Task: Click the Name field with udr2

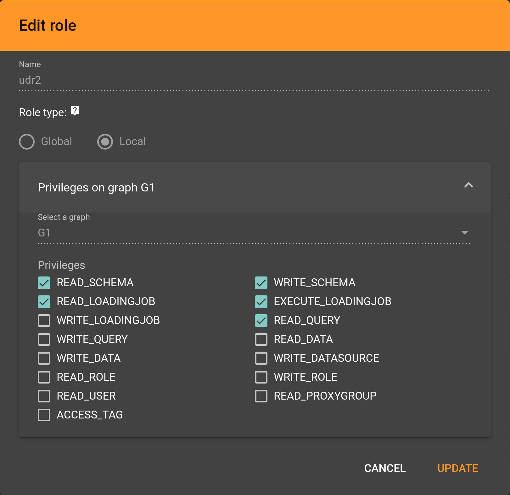Action: (254, 80)
